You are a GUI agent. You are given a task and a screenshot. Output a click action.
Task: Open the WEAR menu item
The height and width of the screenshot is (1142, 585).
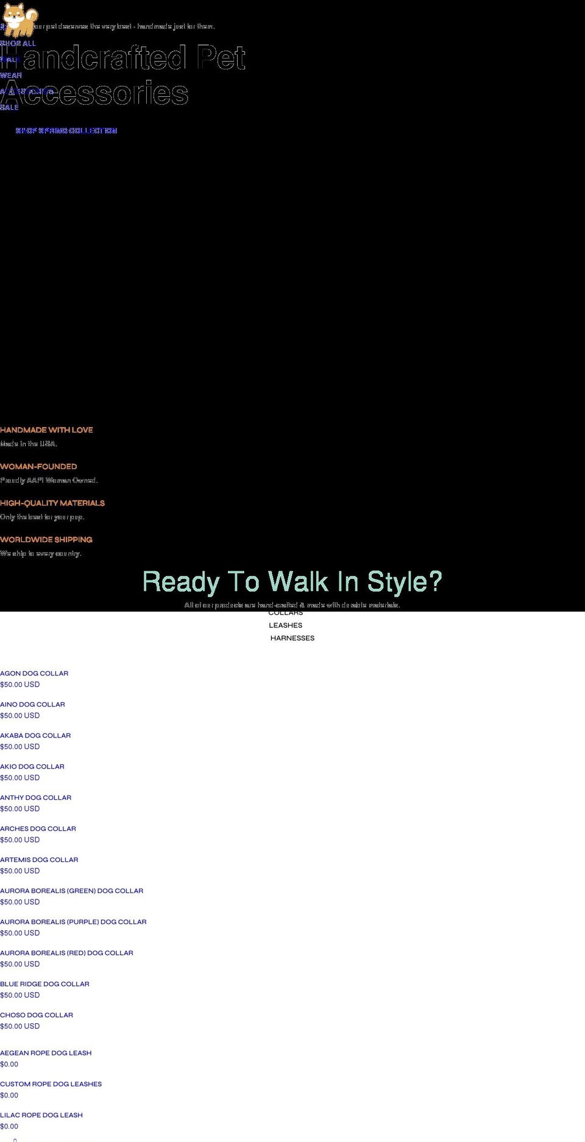click(11, 76)
